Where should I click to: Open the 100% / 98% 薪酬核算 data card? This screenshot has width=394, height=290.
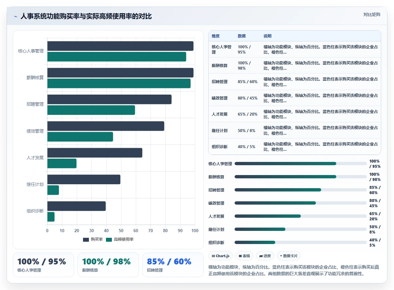click(x=108, y=265)
